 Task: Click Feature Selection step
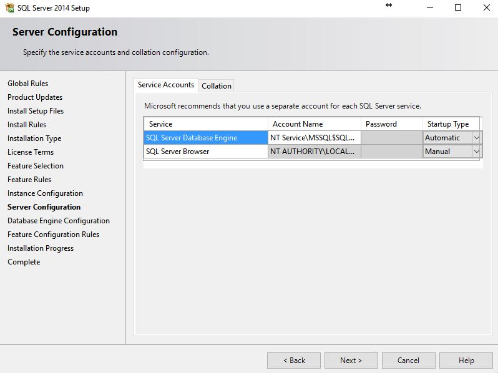coord(36,166)
